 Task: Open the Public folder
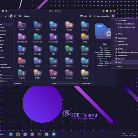point(38,74)
